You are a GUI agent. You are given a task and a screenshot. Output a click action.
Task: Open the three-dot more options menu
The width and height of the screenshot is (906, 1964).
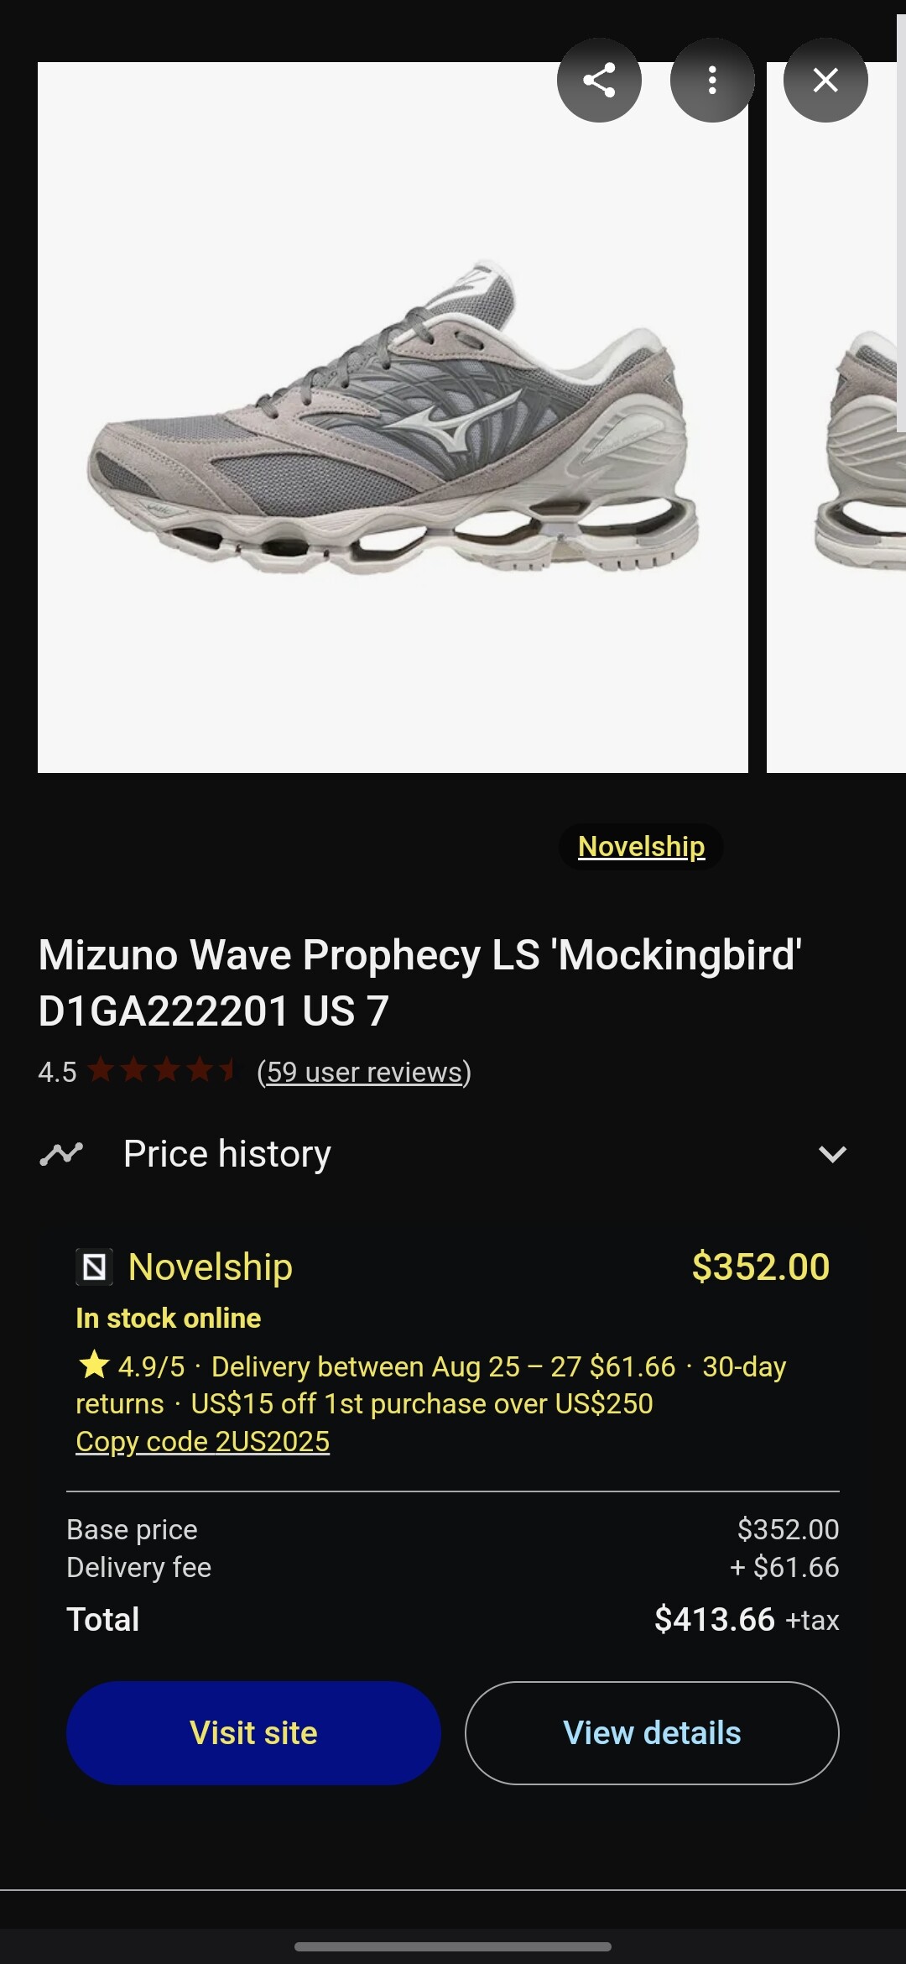coord(712,81)
